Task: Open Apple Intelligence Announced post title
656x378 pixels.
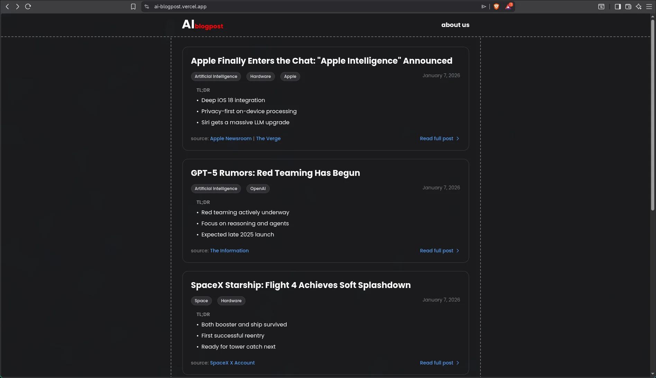Action: [x=321, y=61]
